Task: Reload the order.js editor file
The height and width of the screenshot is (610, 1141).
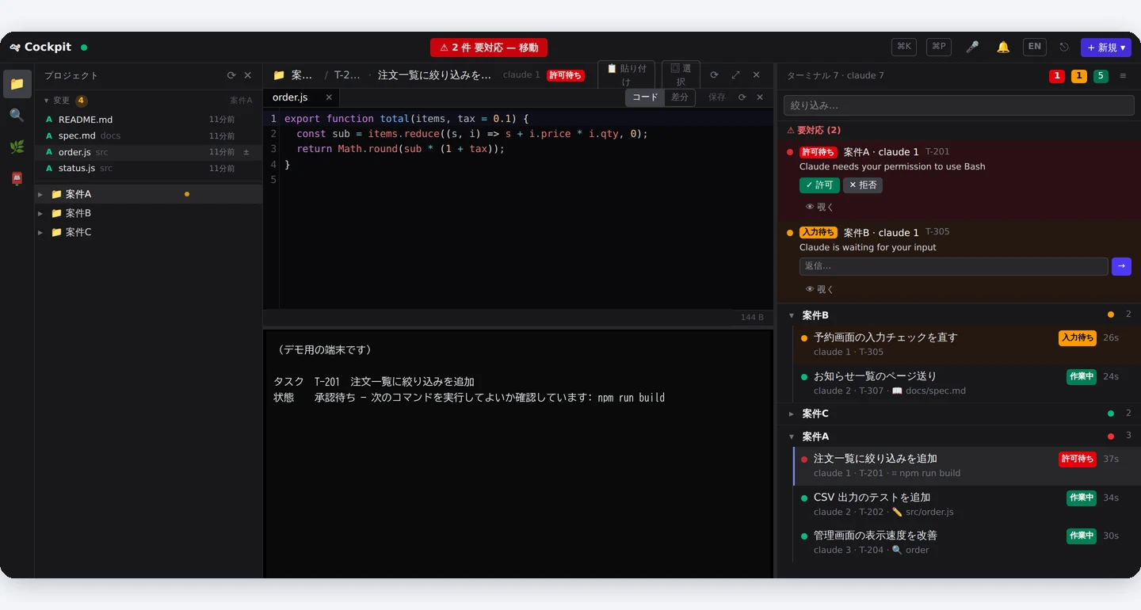Action: click(x=742, y=97)
